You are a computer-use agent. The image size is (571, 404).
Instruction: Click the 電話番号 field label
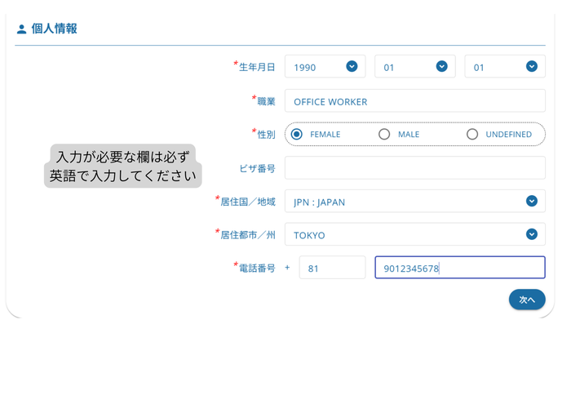[x=256, y=268]
